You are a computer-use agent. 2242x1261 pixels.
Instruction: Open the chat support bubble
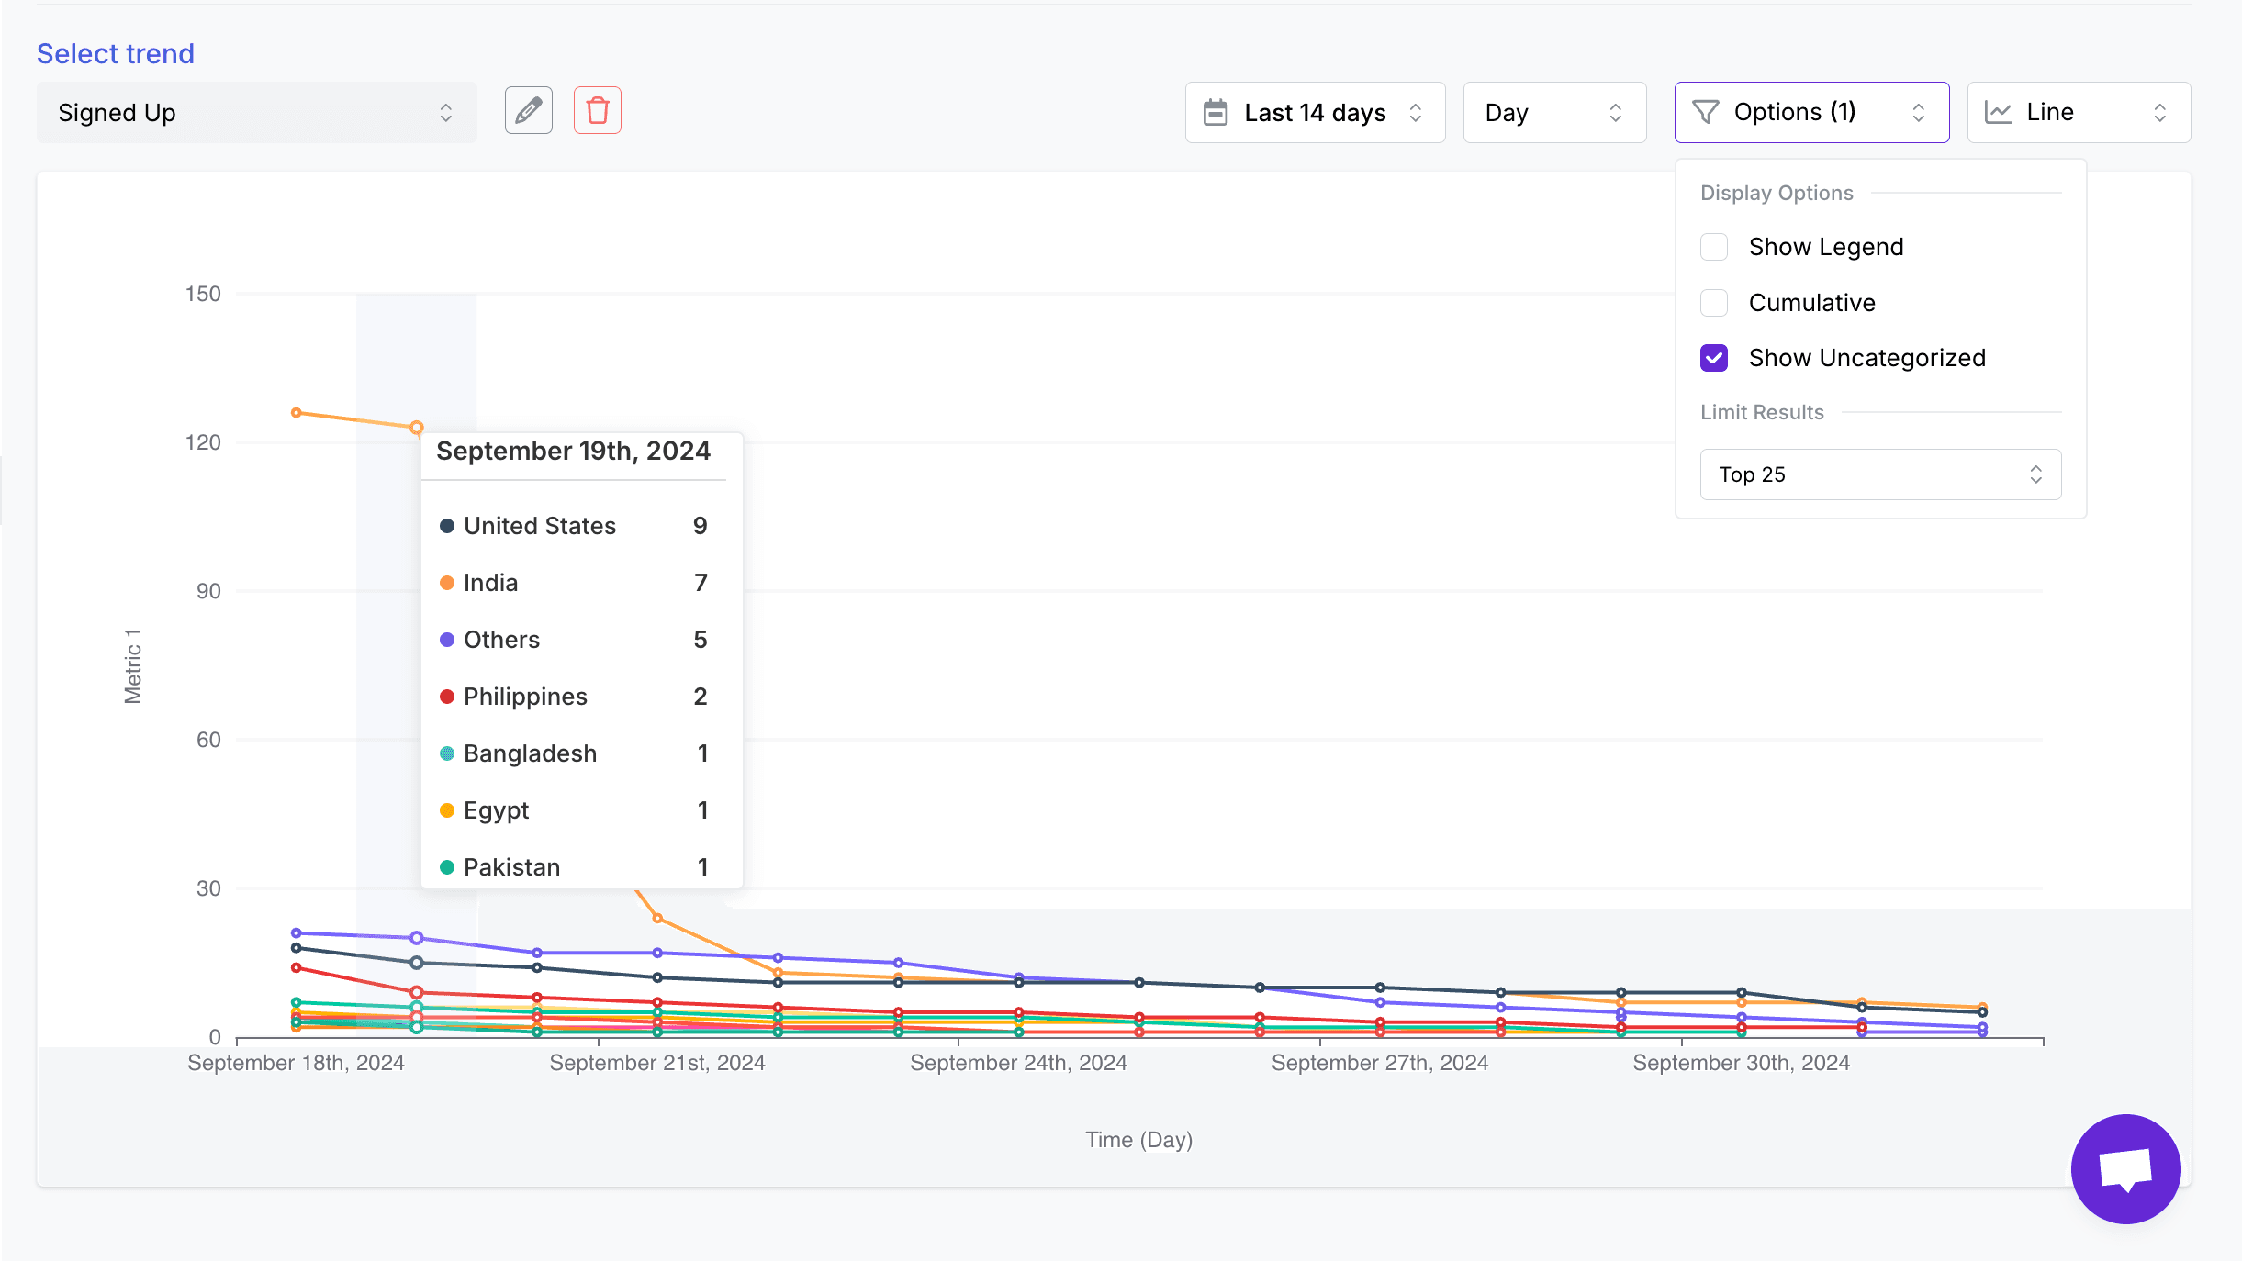[x=2125, y=1168]
